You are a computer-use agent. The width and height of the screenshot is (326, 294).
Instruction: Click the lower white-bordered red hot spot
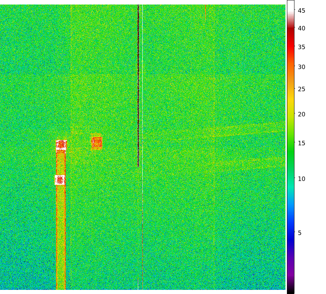click(x=60, y=180)
